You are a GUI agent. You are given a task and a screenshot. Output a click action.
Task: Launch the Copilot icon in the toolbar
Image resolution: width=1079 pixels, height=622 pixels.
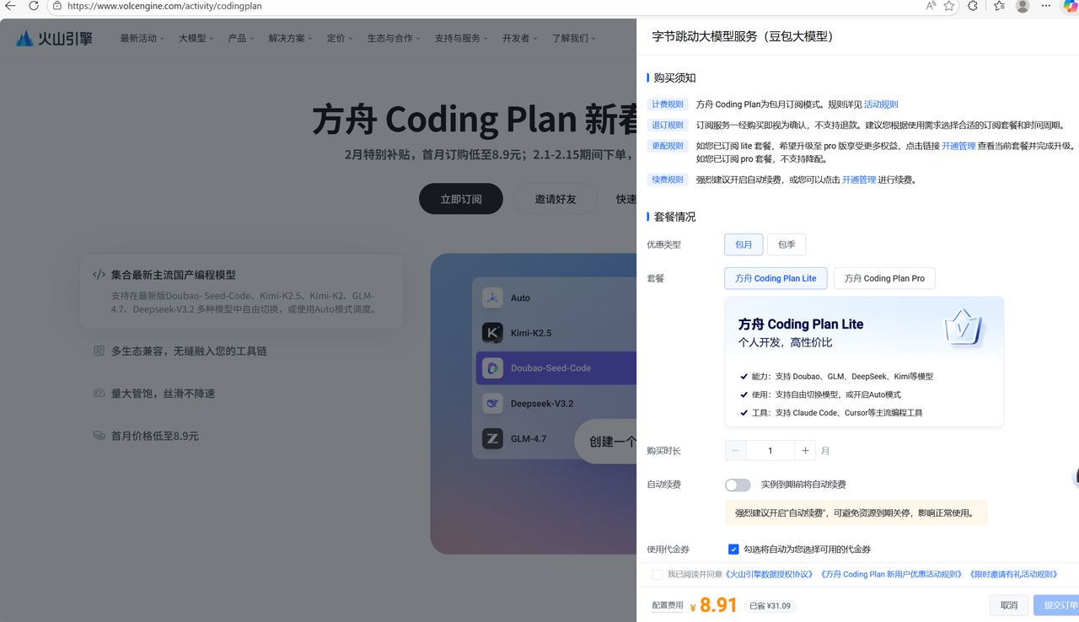click(1070, 6)
